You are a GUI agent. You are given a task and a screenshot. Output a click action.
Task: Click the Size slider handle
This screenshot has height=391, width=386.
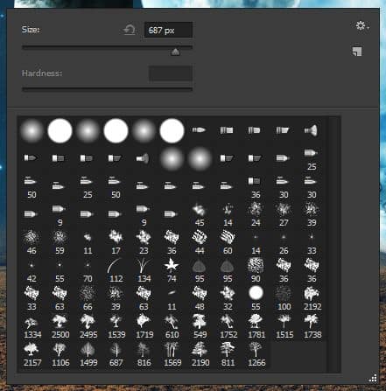pyautogui.click(x=175, y=52)
